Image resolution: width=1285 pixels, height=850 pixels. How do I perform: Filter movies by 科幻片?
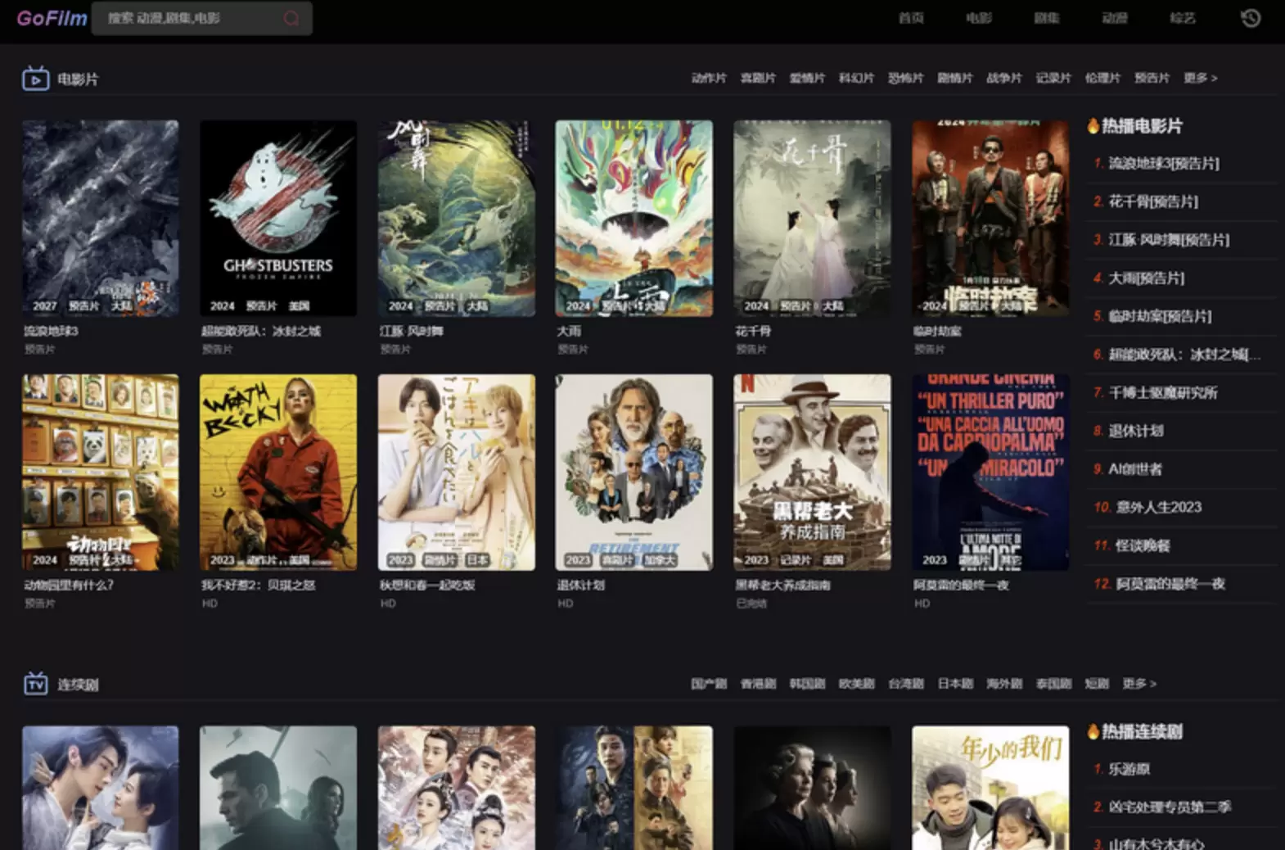pyautogui.click(x=856, y=78)
